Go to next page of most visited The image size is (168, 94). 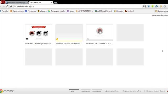(162, 51)
